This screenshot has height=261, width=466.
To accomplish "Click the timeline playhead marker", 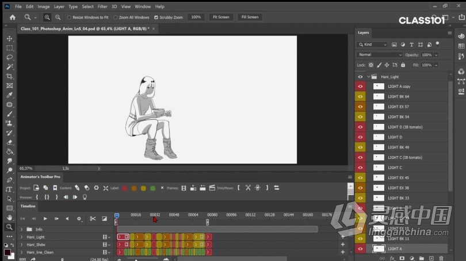I will (x=116, y=216).
